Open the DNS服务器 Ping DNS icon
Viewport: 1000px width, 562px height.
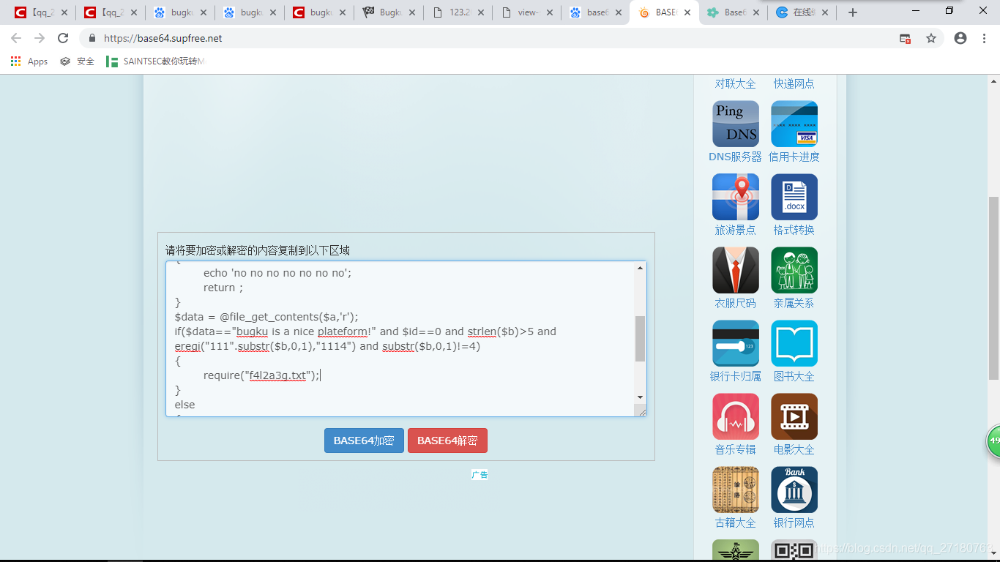pyautogui.click(x=736, y=124)
